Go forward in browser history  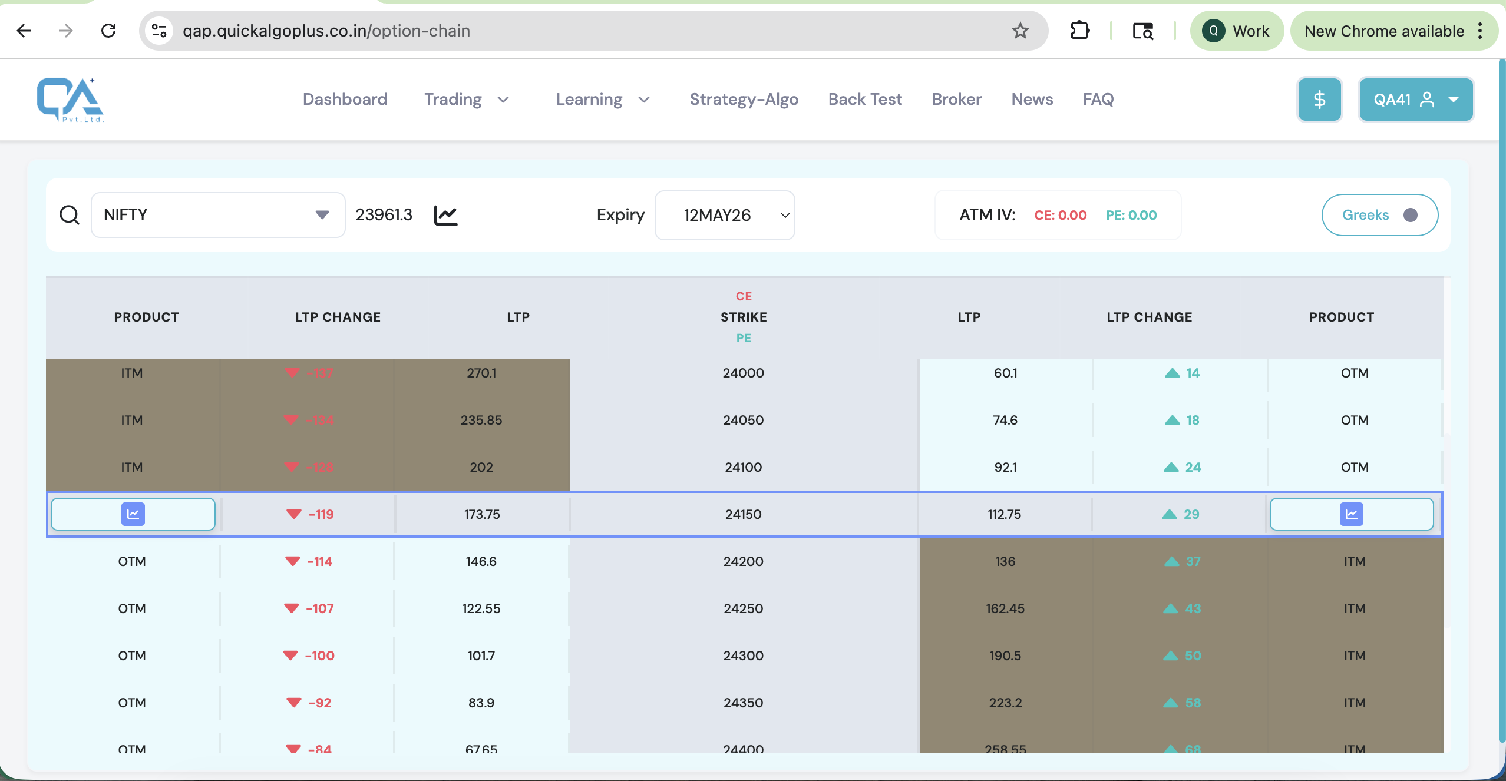click(x=66, y=31)
